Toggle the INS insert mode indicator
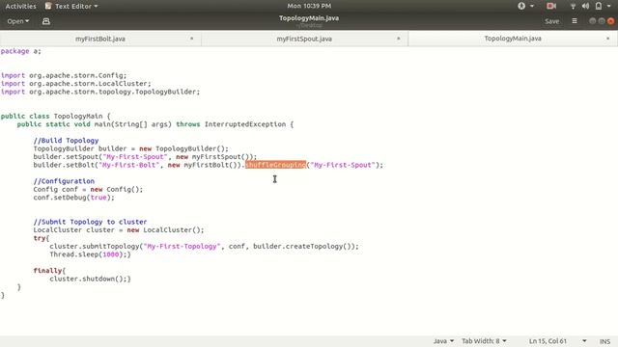 tap(605, 341)
